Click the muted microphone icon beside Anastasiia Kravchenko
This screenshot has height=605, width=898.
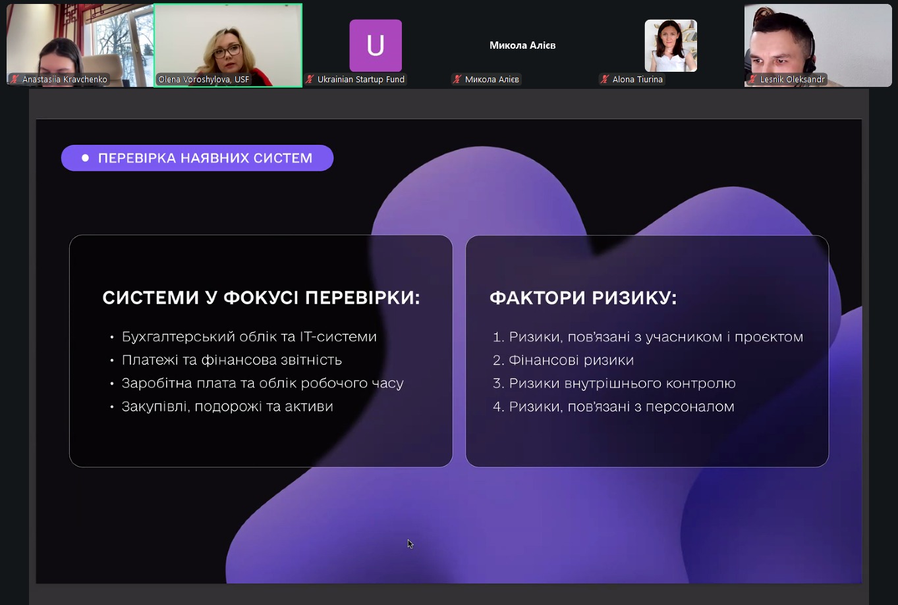tap(14, 80)
